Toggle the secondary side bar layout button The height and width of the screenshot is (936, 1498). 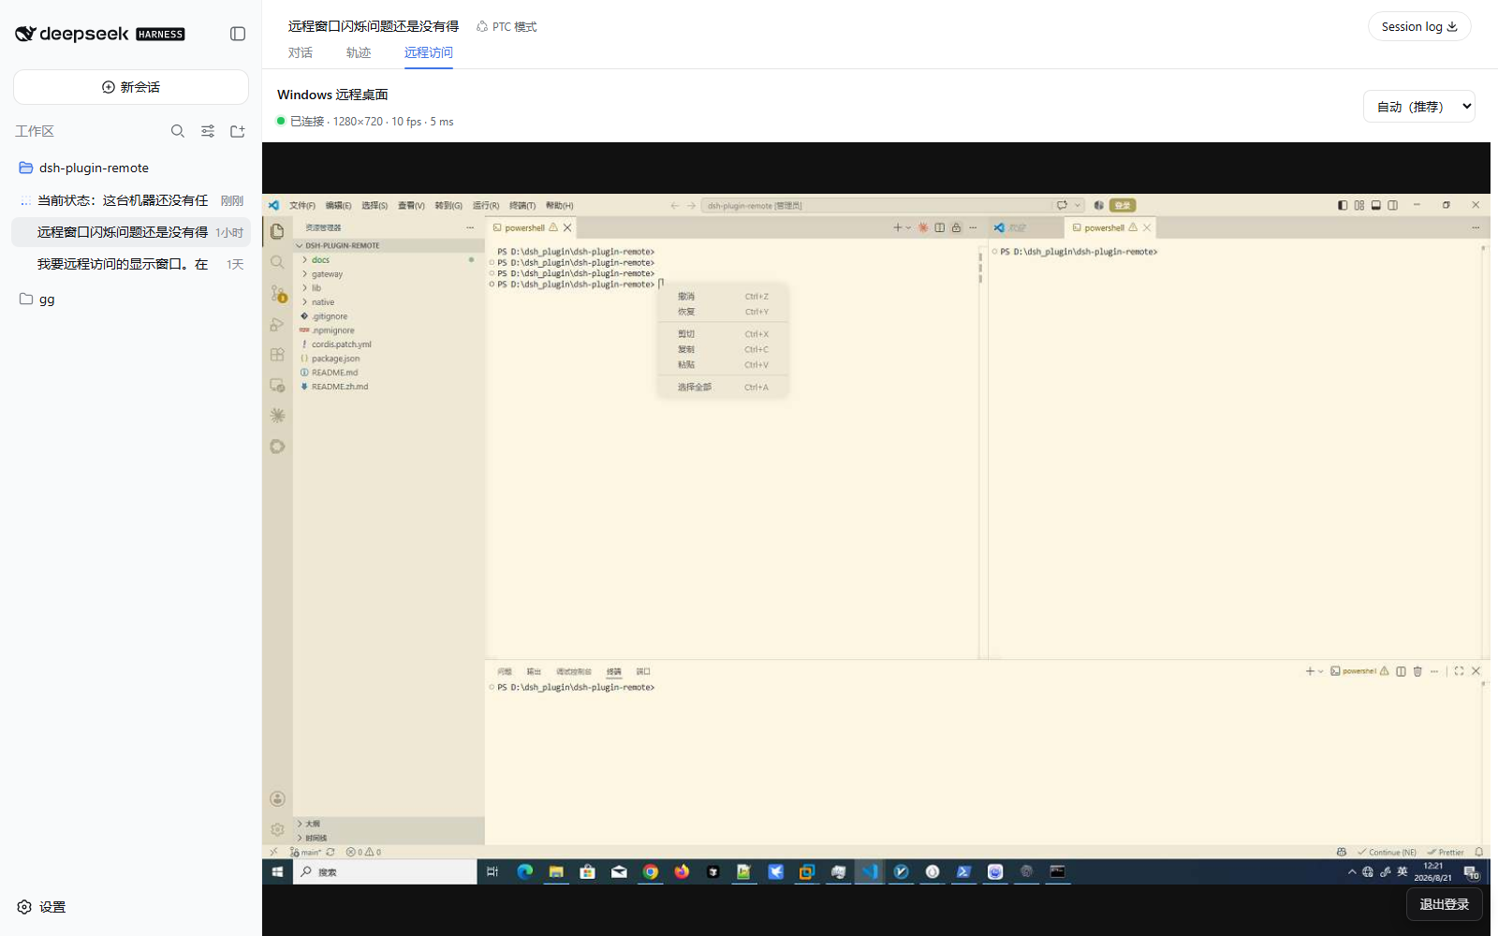coord(1392,205)
